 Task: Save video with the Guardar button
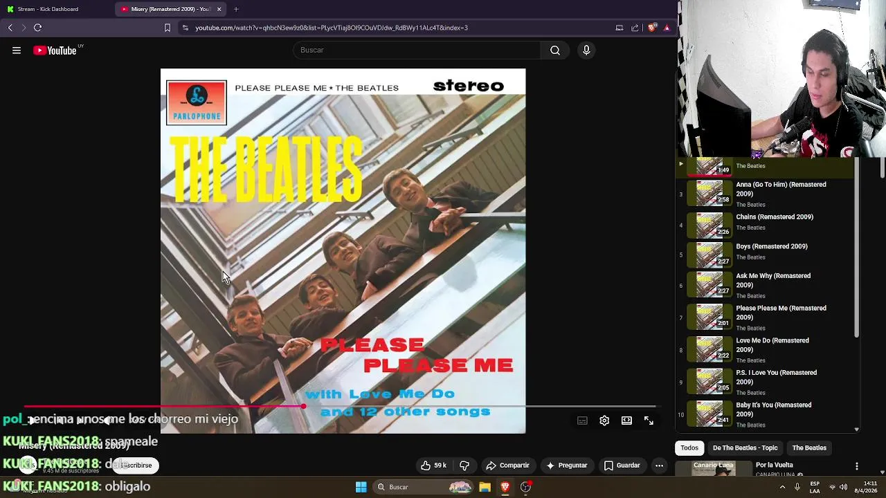(x=622, y=465)
